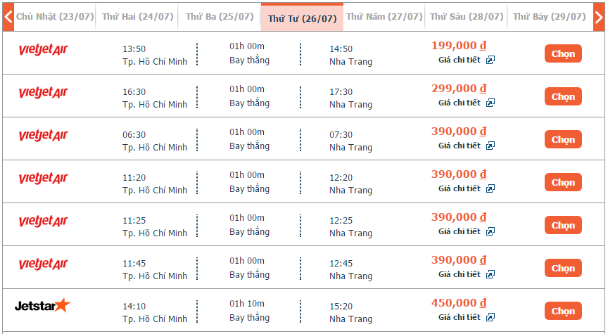This screenshot has width=608, height=334.
Task: Open the Thứ Sáu (28/07) date tab
Action: tap(467, 17)
